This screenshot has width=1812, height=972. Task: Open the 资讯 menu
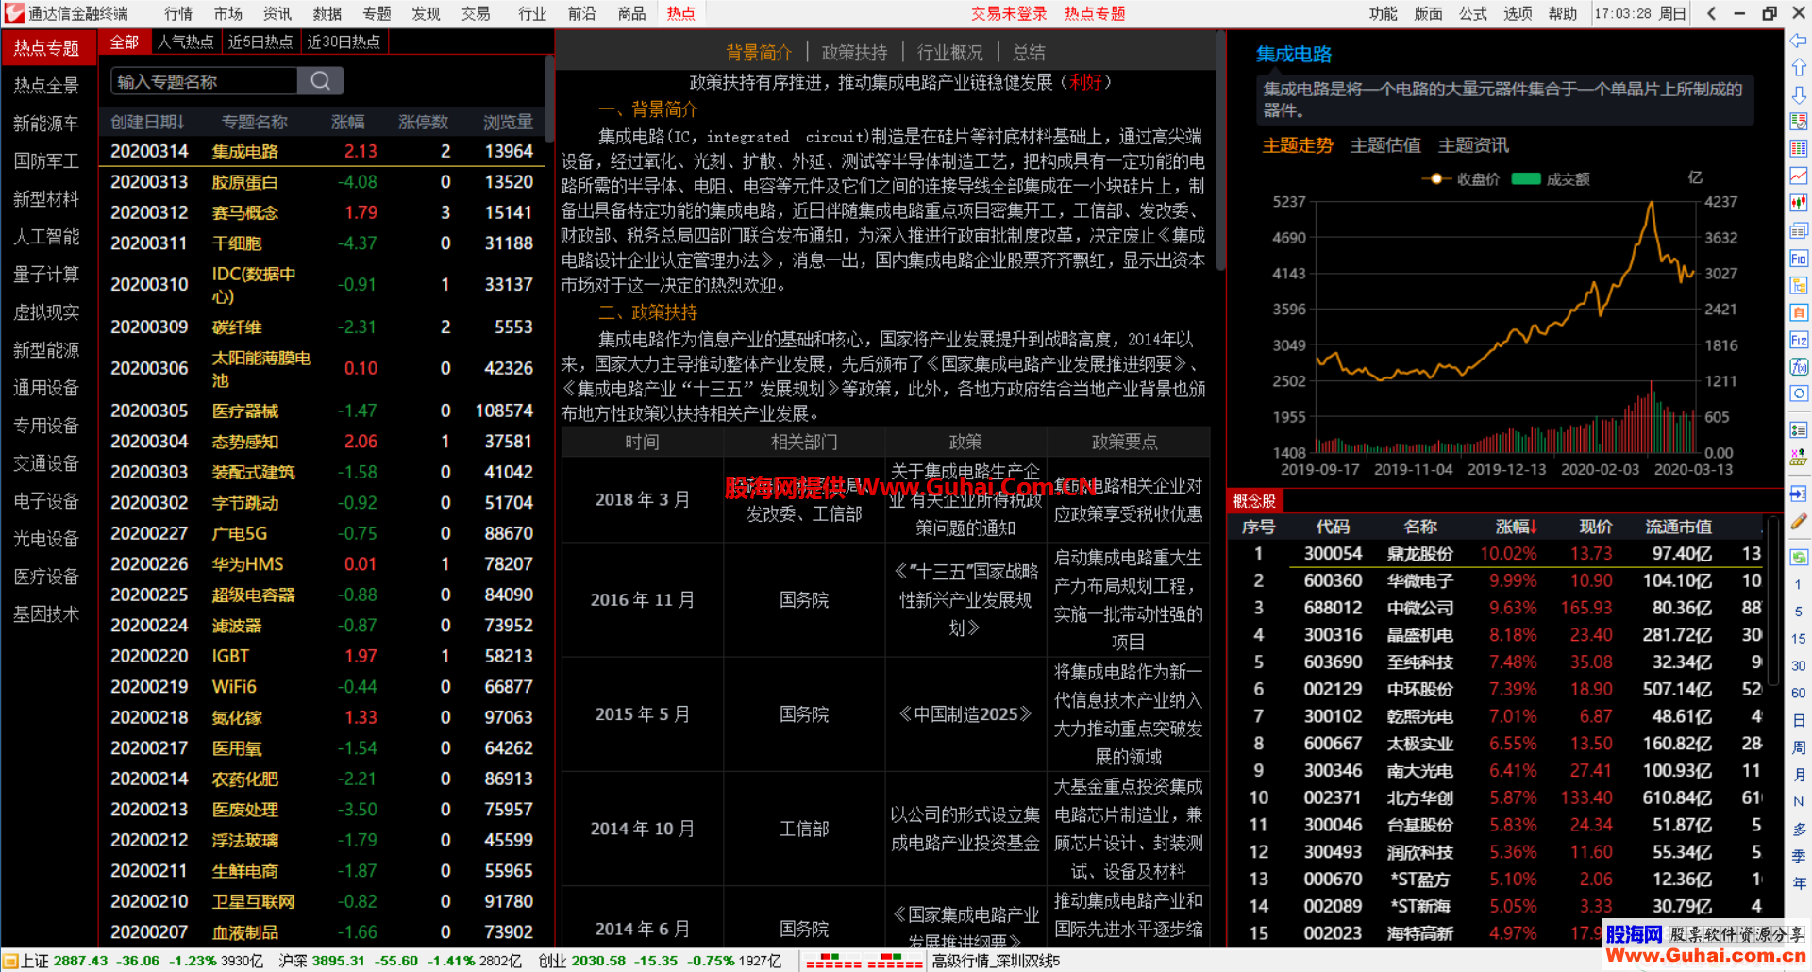[x=277, y=13]
